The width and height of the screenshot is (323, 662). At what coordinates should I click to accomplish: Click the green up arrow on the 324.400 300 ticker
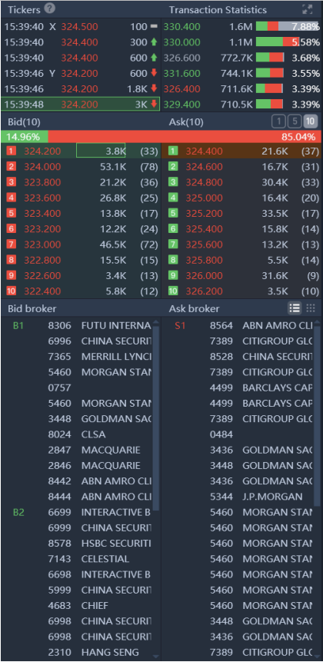[x=154, y=42]
